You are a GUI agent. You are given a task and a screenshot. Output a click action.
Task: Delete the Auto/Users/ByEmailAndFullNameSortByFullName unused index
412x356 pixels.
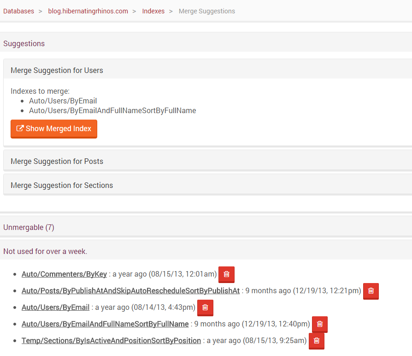(x=319, y=324)
